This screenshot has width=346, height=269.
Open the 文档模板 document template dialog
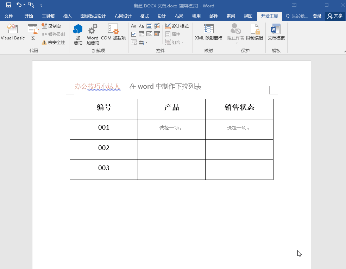pos(276,32)
